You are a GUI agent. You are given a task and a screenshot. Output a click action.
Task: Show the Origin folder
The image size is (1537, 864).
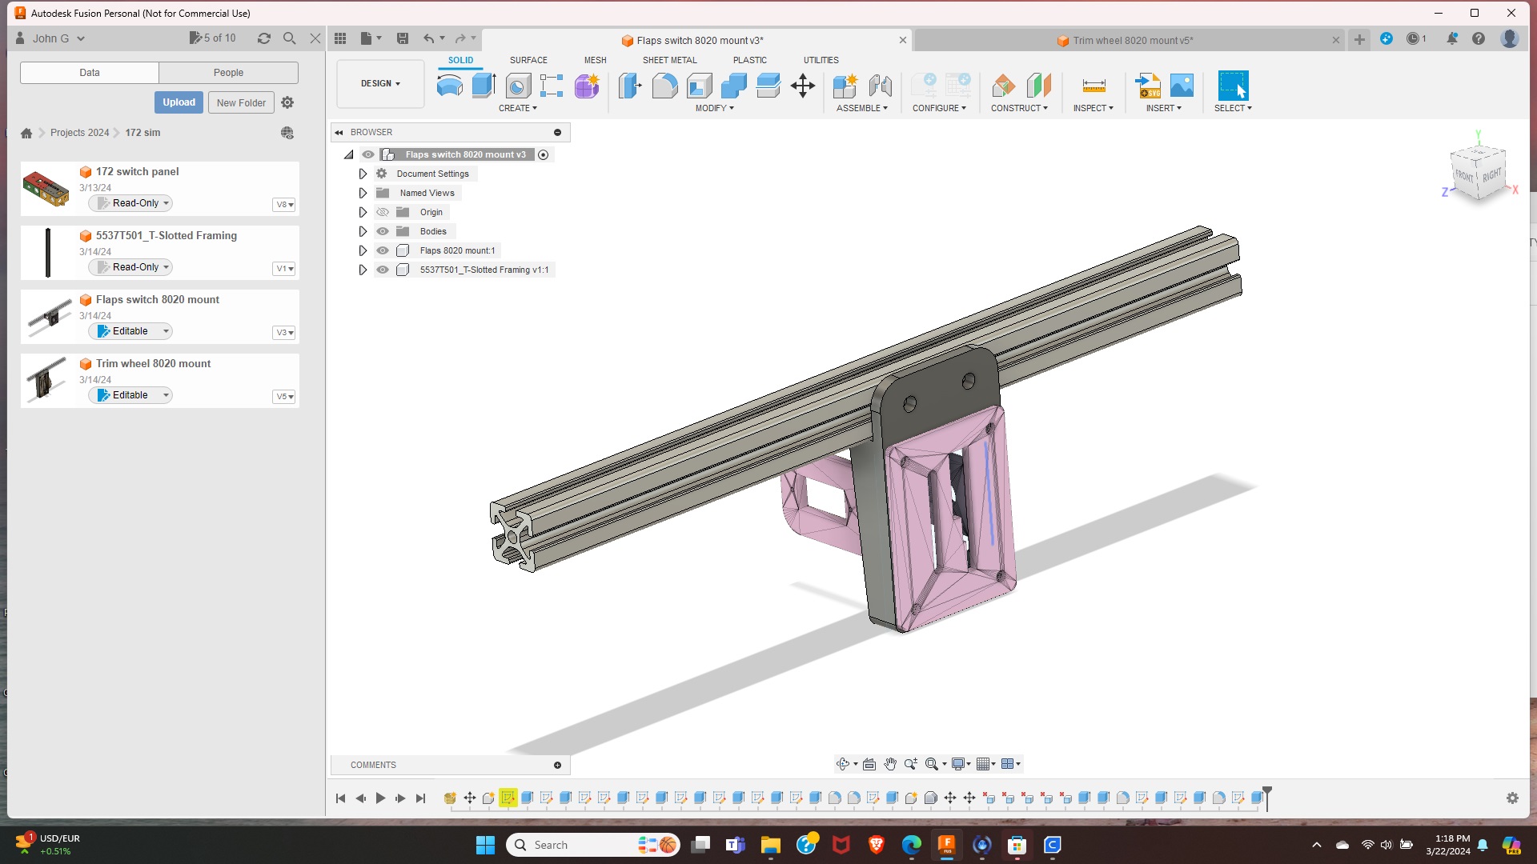pos(383,212)
